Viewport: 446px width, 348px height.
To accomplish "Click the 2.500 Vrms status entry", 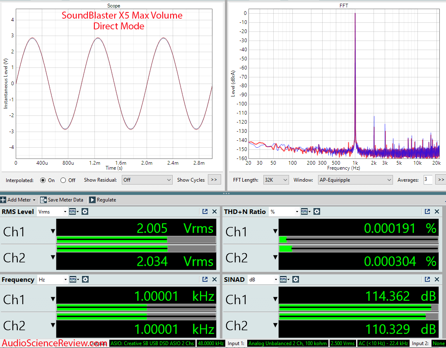I will coord(342,343).
